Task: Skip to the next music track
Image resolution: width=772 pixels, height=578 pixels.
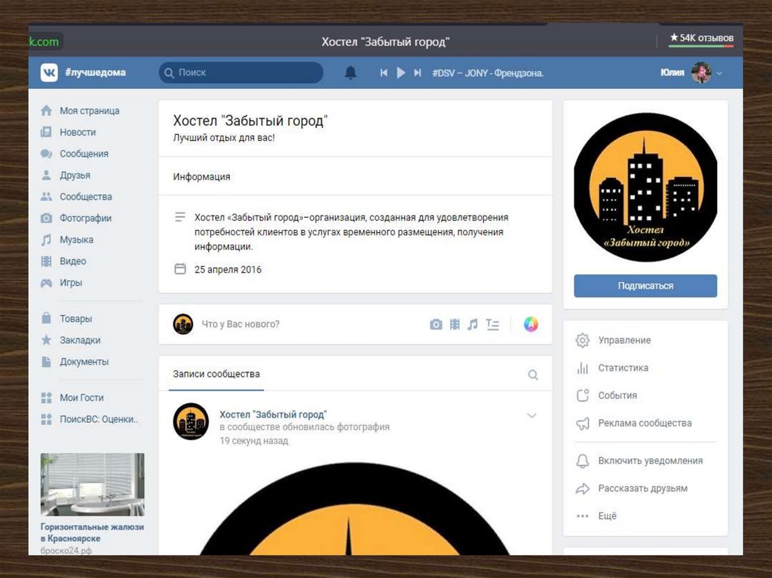Action: [418, 73]
